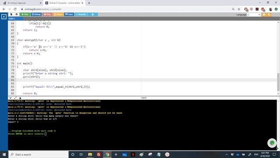Run the program with green Run button

25,14
